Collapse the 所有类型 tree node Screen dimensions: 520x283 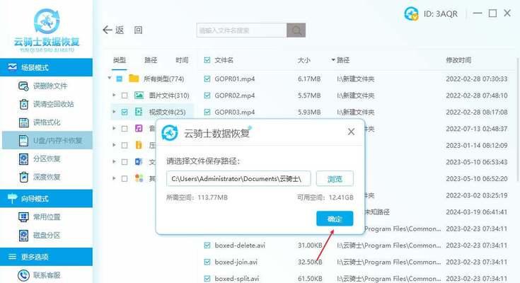110,79
